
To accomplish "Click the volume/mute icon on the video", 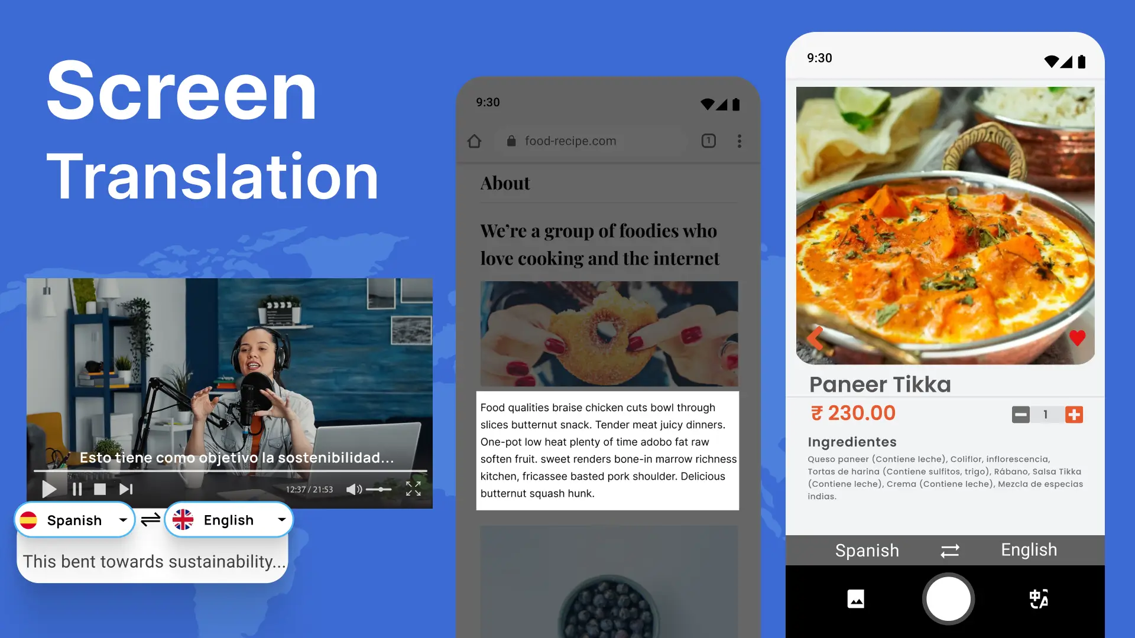I will tap(355, 489).
